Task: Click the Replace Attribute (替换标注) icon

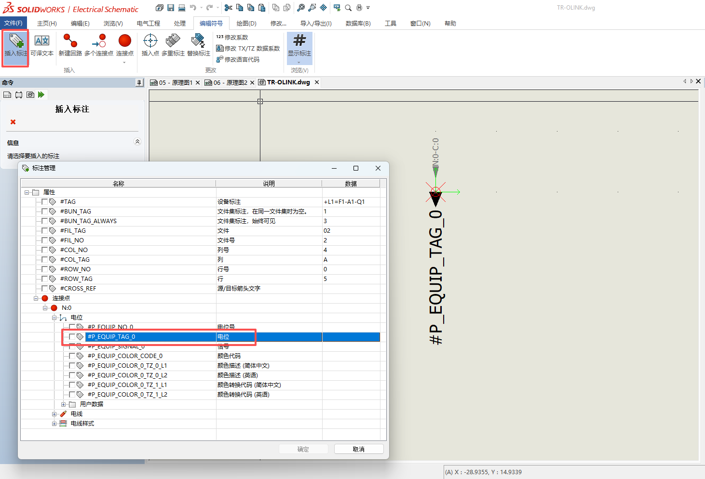Action: coord(198,42)
